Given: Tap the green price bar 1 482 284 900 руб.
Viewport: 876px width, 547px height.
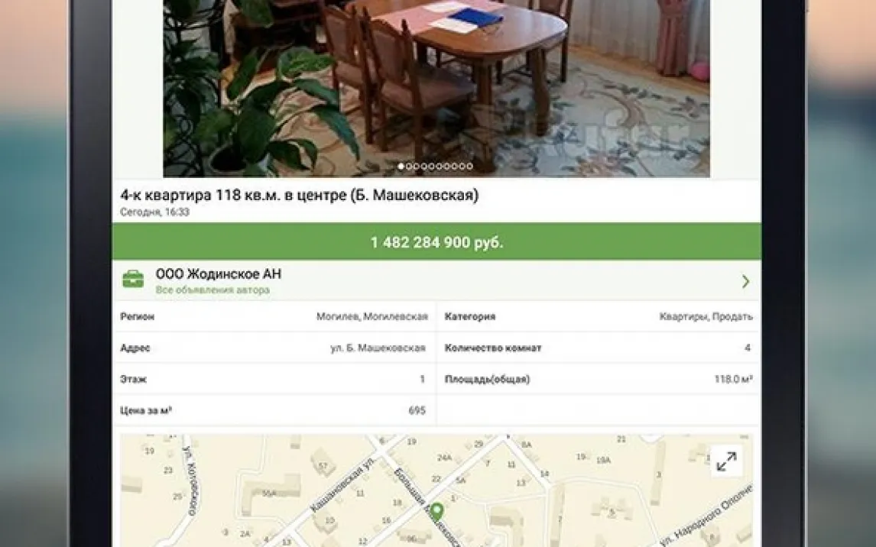Looking at the screenshot, I should pyautogui.click(x=437, y=242).
